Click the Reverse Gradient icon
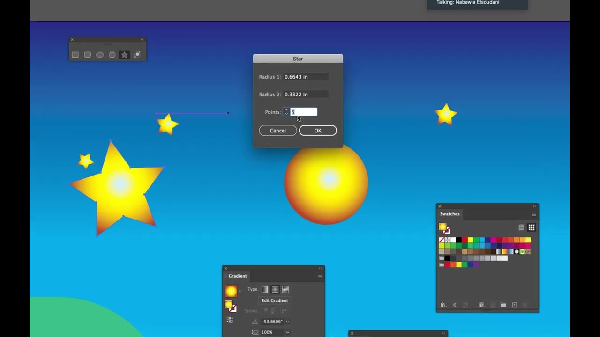 click(x=230, y=320)
